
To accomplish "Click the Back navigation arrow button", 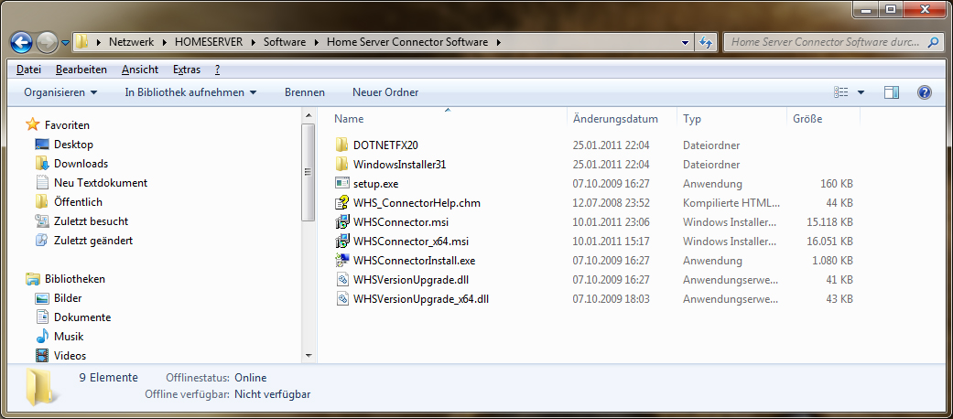I will click(22, 42).
